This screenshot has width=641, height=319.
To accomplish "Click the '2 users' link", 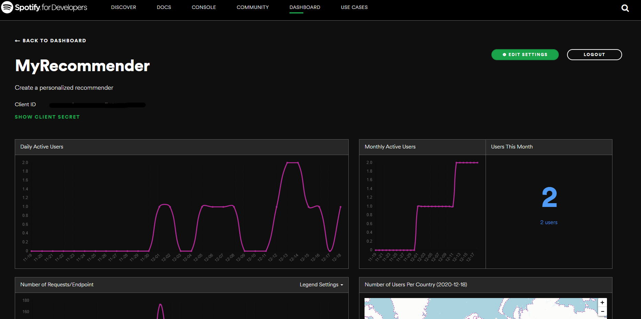I will coord(548,222).
